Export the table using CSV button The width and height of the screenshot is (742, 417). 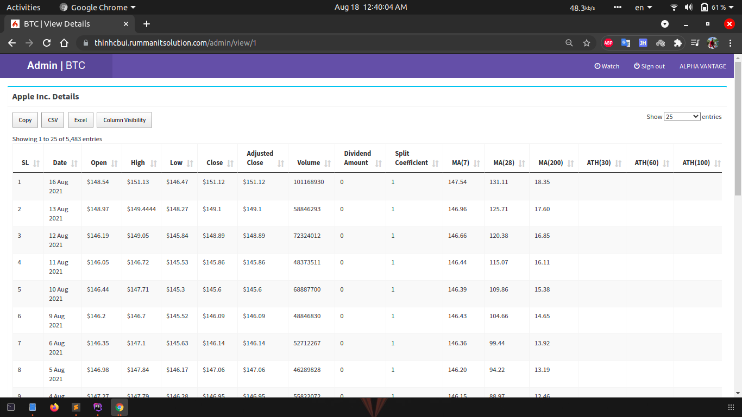(x=53, y=120)
